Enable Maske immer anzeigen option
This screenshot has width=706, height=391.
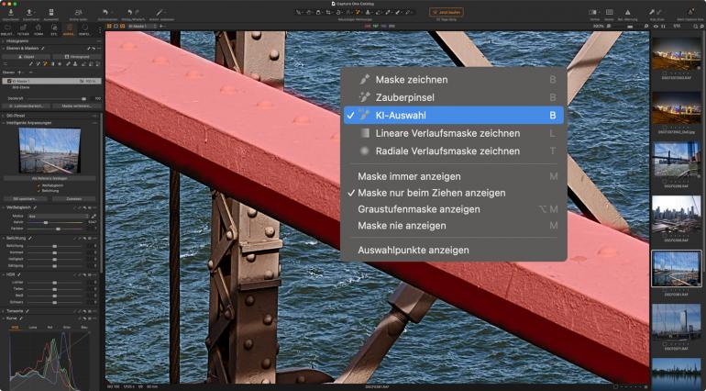coord(409,176)
